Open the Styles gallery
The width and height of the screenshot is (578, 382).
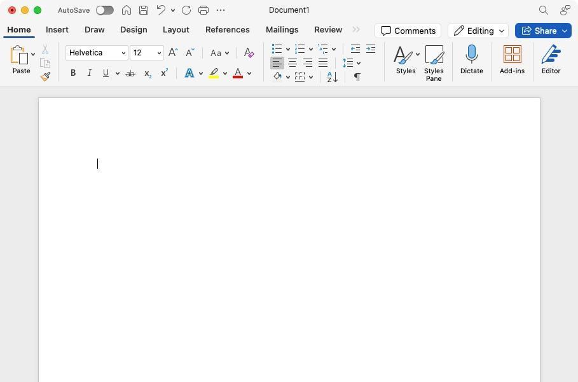405,60
